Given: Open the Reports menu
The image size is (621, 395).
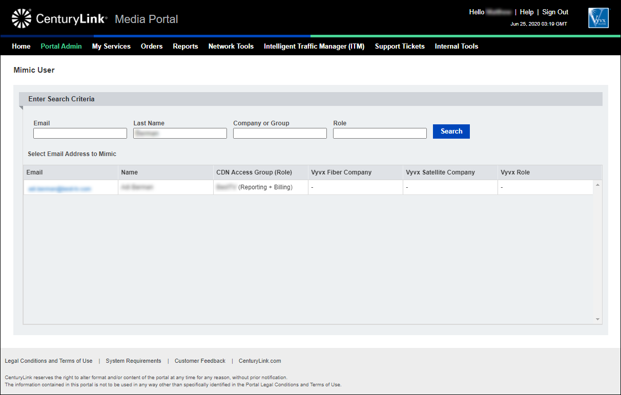Looking at the screenshot, I should point(185,46).
